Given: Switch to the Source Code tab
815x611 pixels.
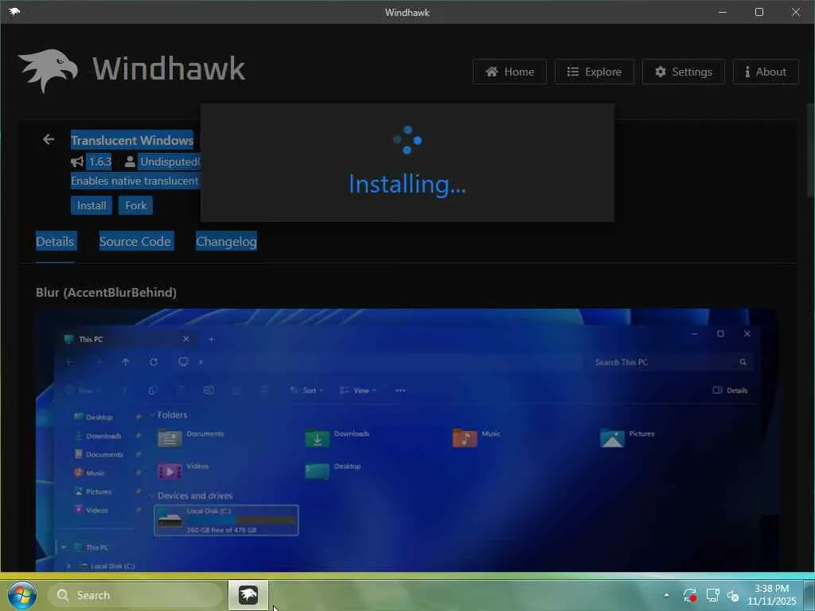Looking at the screenshot, I should [135, 242].
